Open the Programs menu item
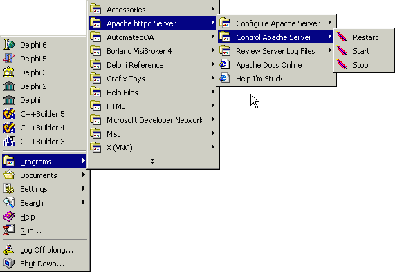The height and width of the screenshot is (272, 395). click(x=44, y=162)
